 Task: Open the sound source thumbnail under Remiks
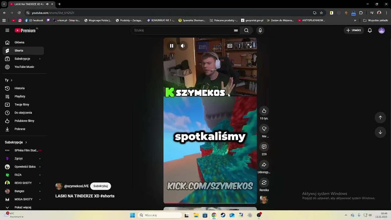click(264, 200)
